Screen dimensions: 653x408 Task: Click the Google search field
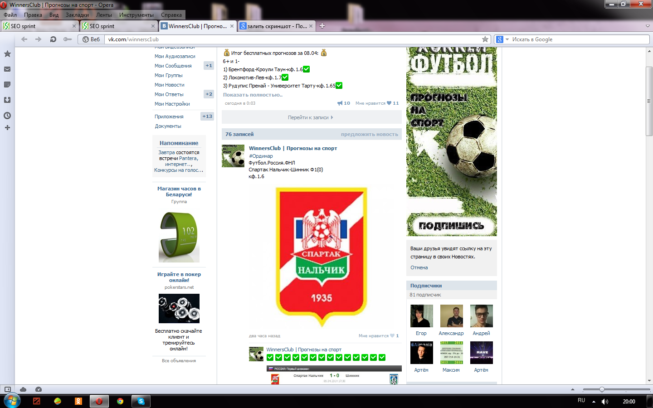pos(580,39)
